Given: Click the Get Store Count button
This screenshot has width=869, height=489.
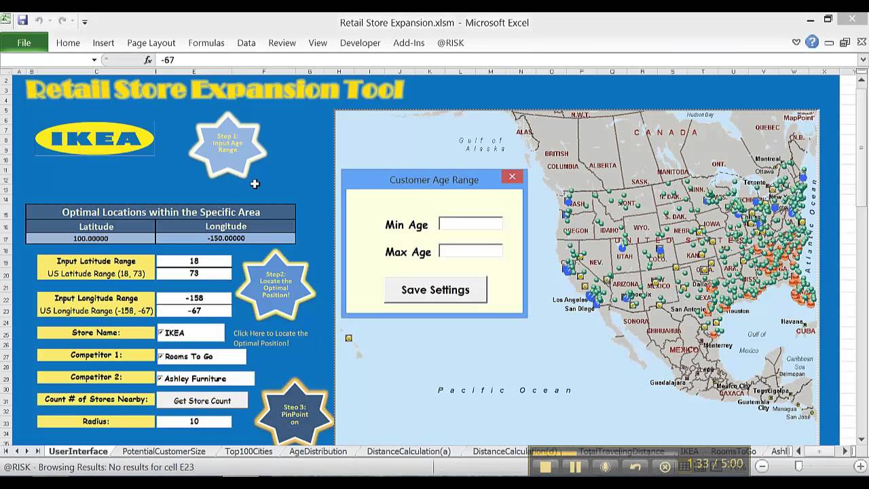Looking at the screenshot, I should pos(202,401).
